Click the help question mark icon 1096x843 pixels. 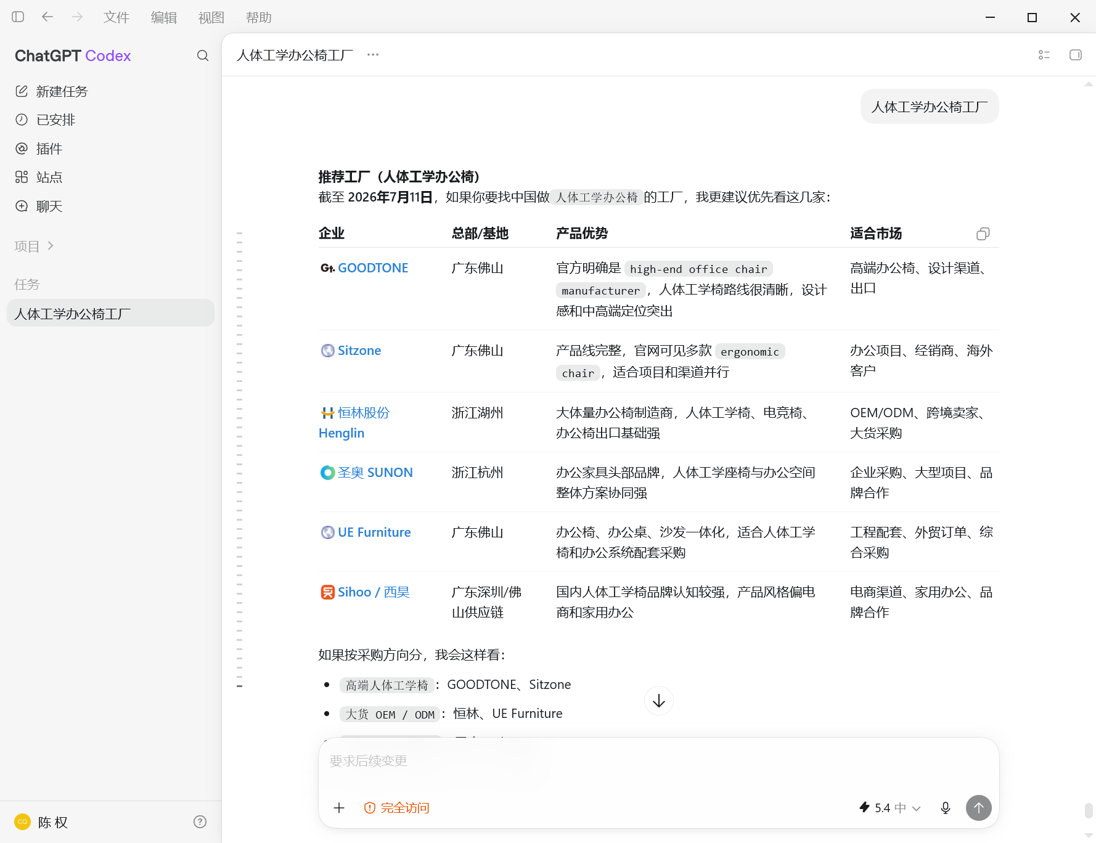(200, 821)
